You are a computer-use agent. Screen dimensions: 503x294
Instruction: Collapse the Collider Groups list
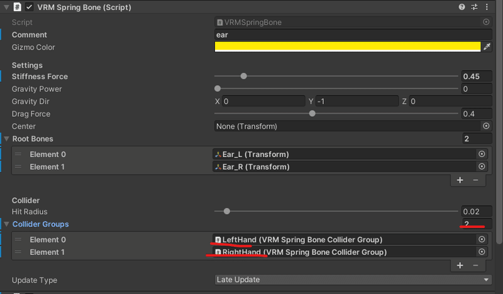[7, 224]
